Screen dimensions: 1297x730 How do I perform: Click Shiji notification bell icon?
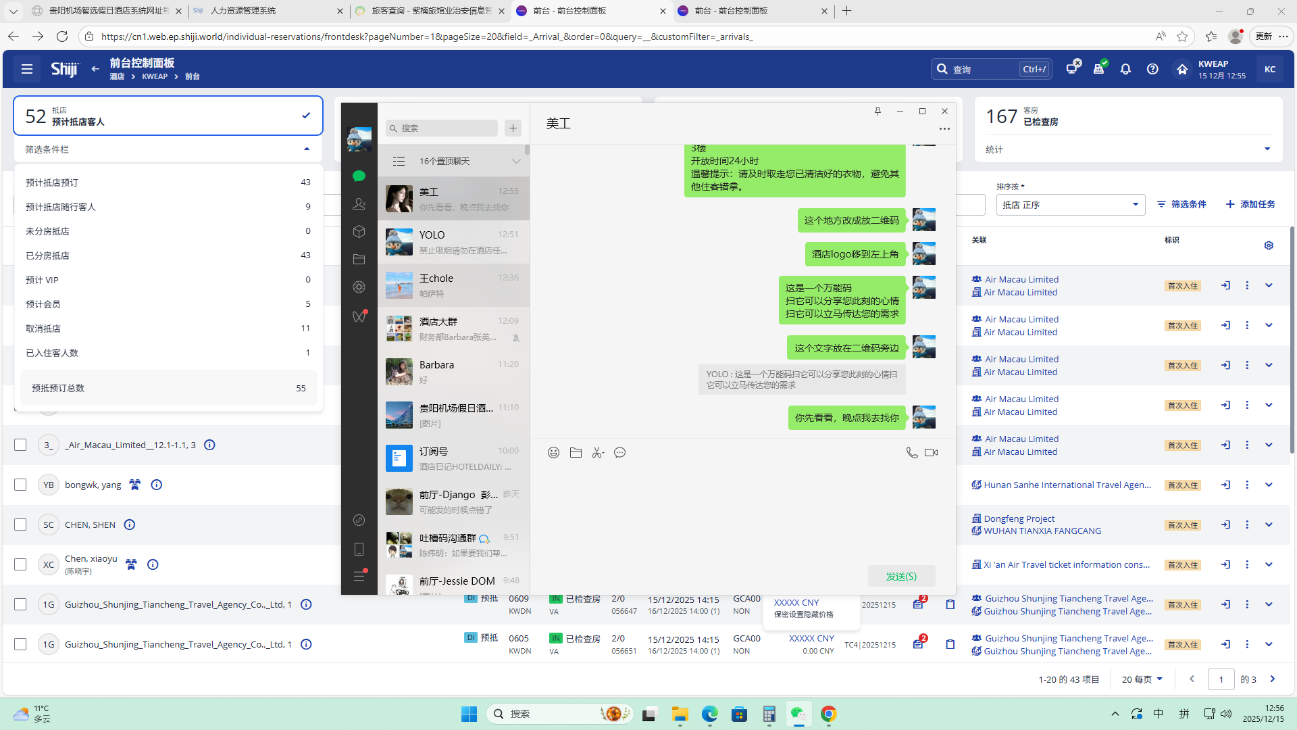[1125, 69]
